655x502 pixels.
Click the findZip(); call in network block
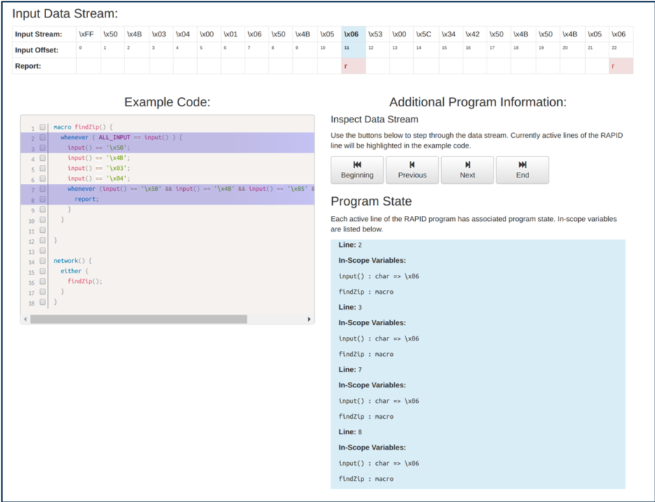click(85, 281)
